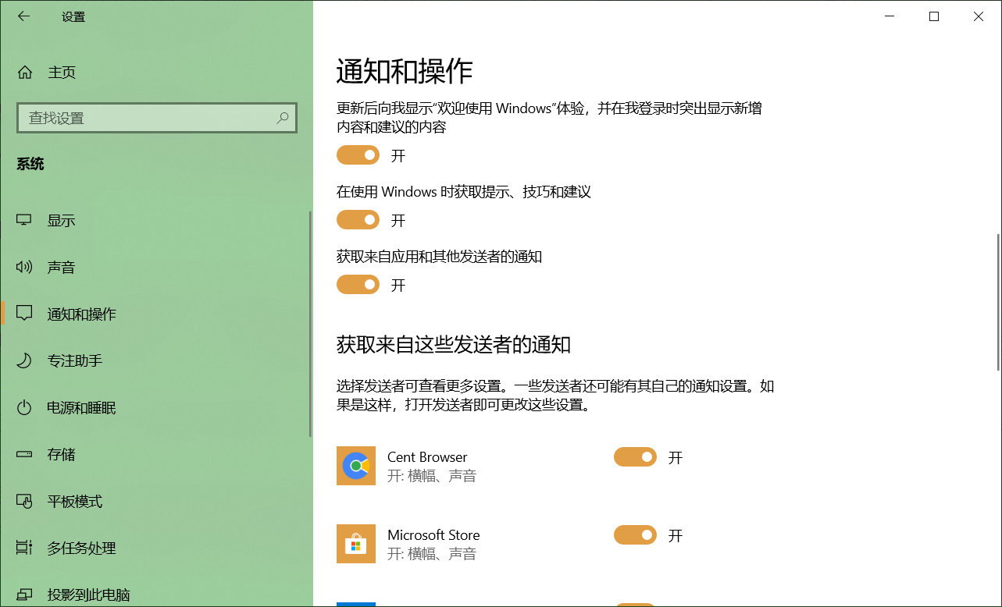This screenshot has width=1002, height=607.
Task: Click the 主页 house icon
Action: tap(24, 72)
